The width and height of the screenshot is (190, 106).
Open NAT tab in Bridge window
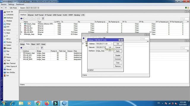(x=38, y=44)
